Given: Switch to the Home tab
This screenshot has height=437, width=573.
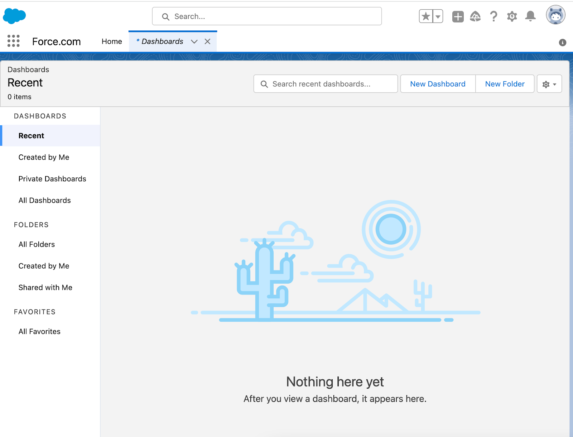Looking at the screenshot, I should pyautogui.click(x=112, y=42).
